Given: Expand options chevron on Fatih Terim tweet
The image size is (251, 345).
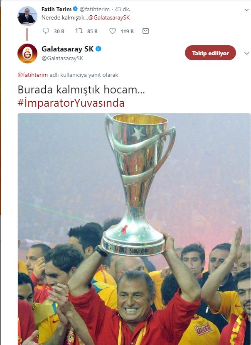Looking at the screenshot, I should pyautogui.click(x=246, y=10).
